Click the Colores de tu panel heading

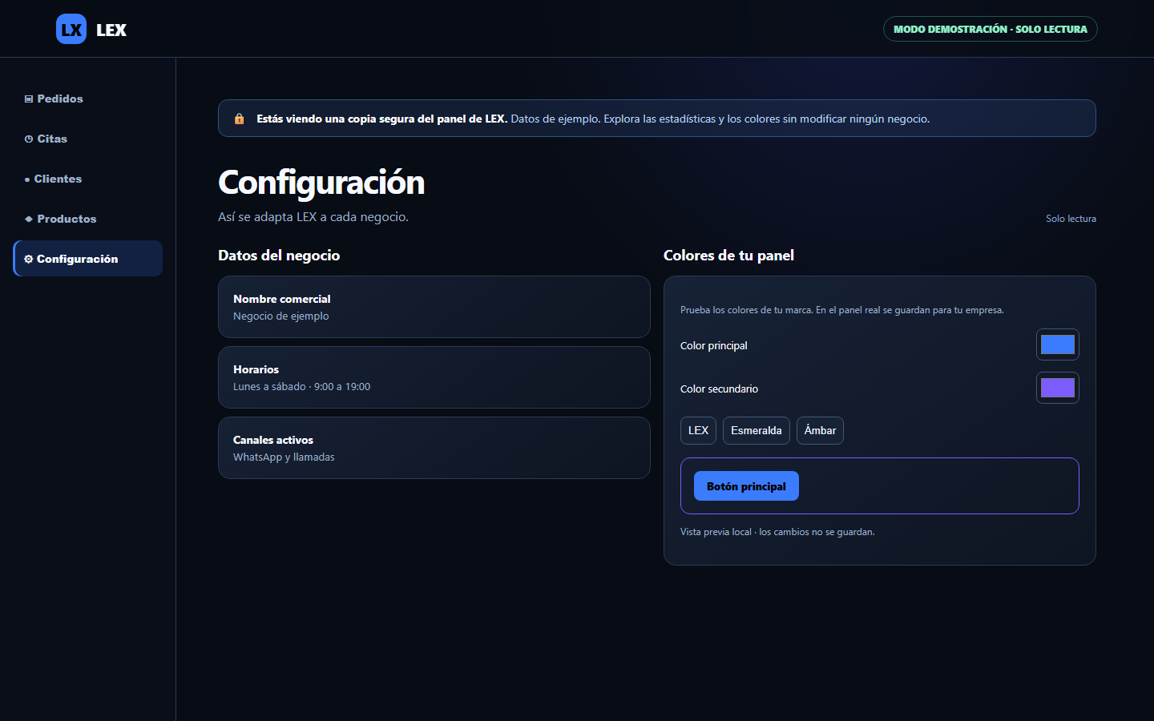coord(728,256)
